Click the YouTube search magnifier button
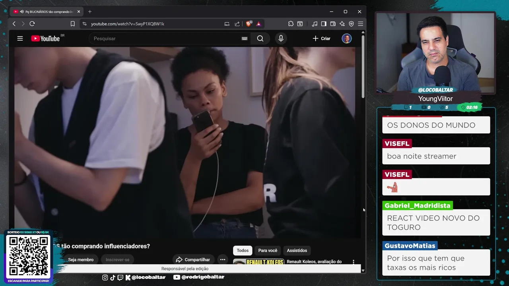 pyautogui.click(x=260, y=39)
